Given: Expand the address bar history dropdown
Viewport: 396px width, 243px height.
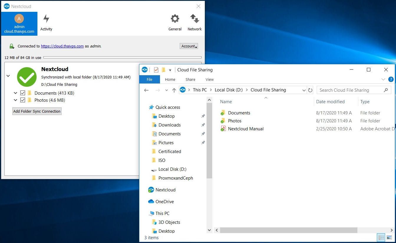Looking at the screenshot, I should (x=304, y=90).
